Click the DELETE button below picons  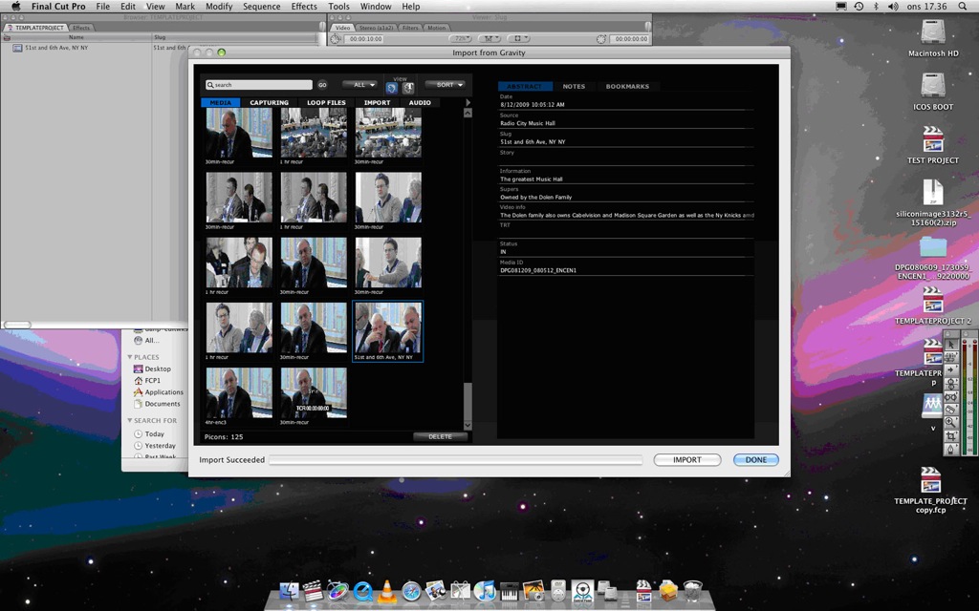coord(440,436)
